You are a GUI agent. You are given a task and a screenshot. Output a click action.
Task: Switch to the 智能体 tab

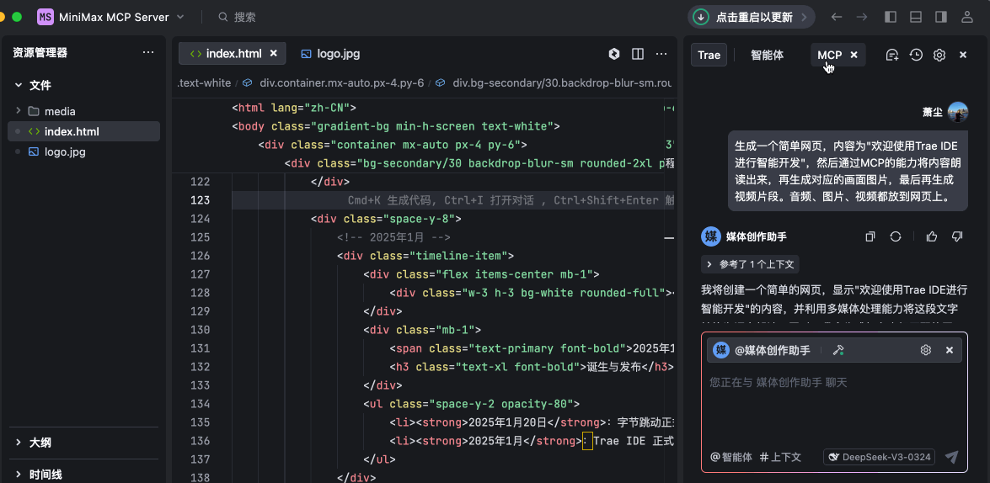tap(767, 55)
